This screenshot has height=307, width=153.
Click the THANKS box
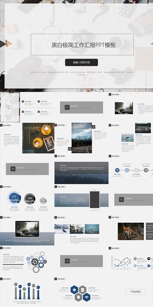pos(136,292)
